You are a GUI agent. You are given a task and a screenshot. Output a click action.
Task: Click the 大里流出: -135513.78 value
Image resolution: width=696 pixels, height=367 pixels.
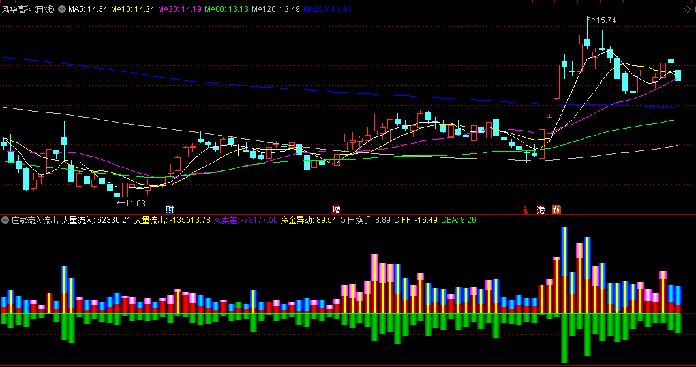[172, 220]
